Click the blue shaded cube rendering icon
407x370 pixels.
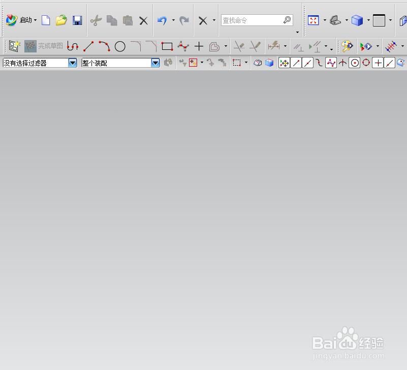pos(357,20)
